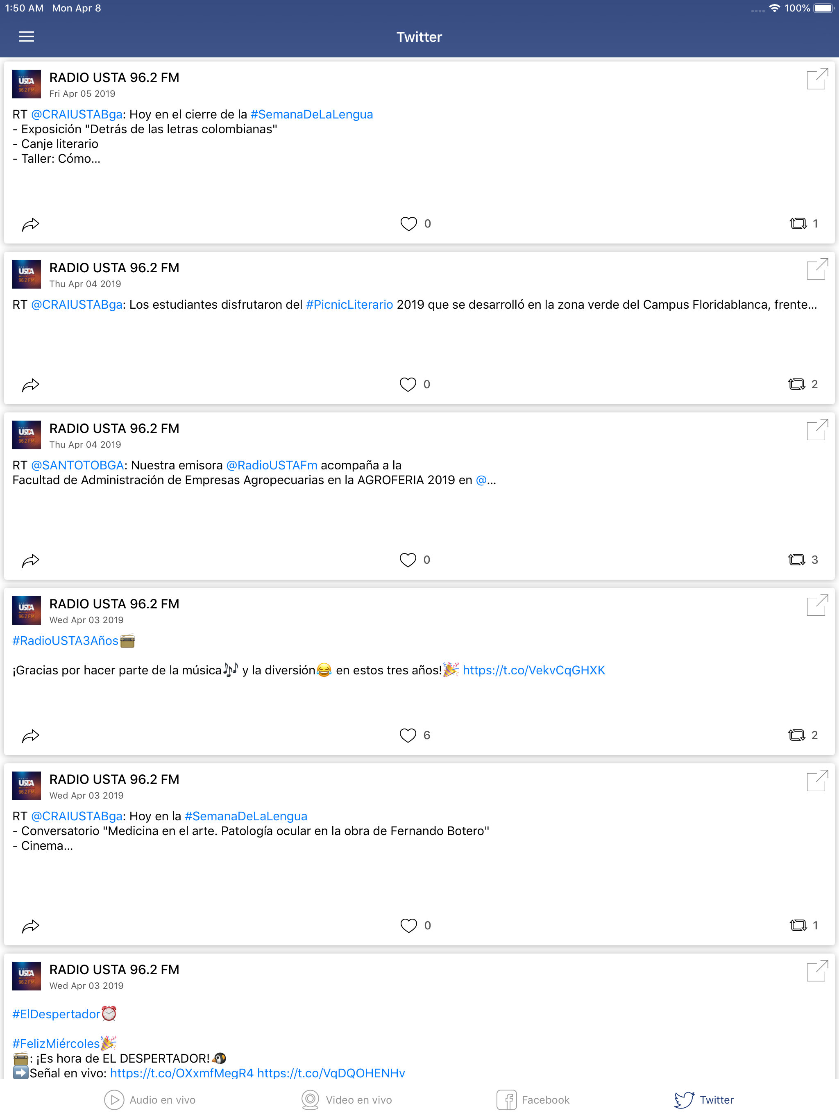The height and width of the screenshot is (1120, 839).
Task: Open link https://t.co/VekvCqGHXK
Action: (534, 670)
